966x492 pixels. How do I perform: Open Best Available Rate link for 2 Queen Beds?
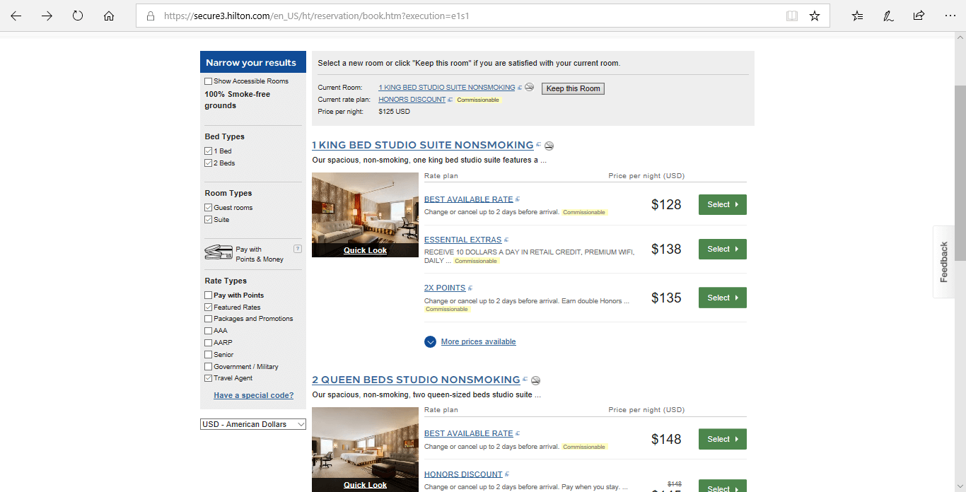[468, 434]
